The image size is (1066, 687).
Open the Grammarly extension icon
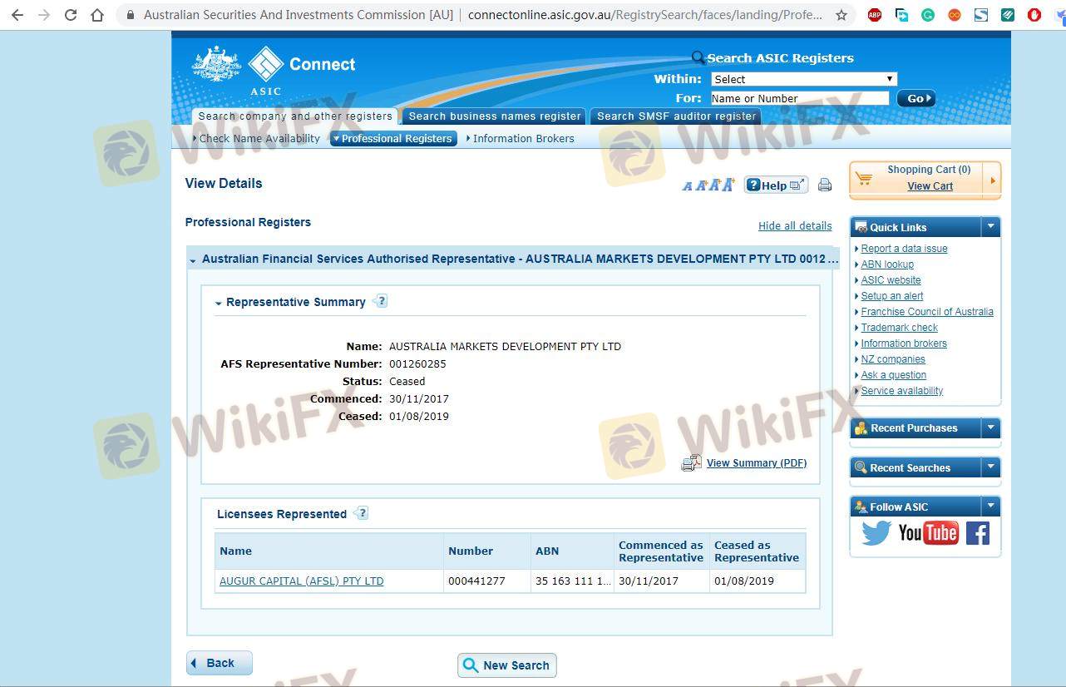[x=928, y=15]
